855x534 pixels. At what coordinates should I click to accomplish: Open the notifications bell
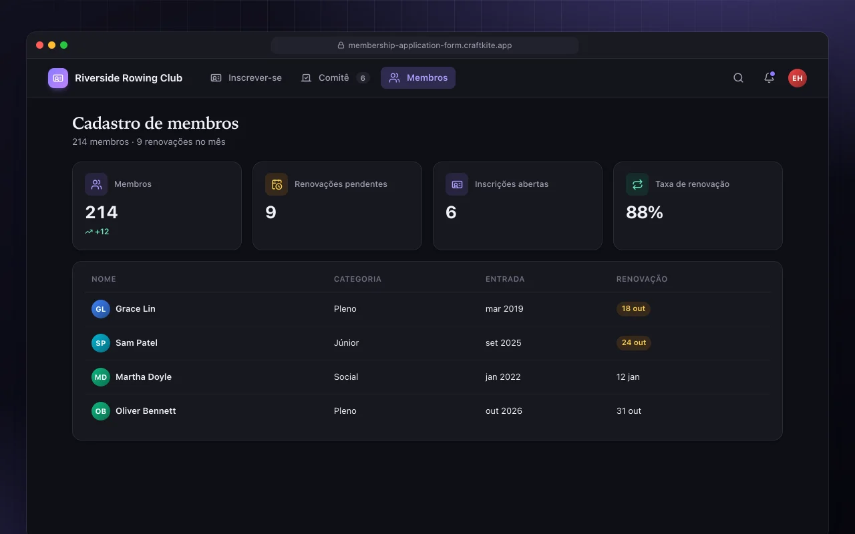click(x=769, y=78)
